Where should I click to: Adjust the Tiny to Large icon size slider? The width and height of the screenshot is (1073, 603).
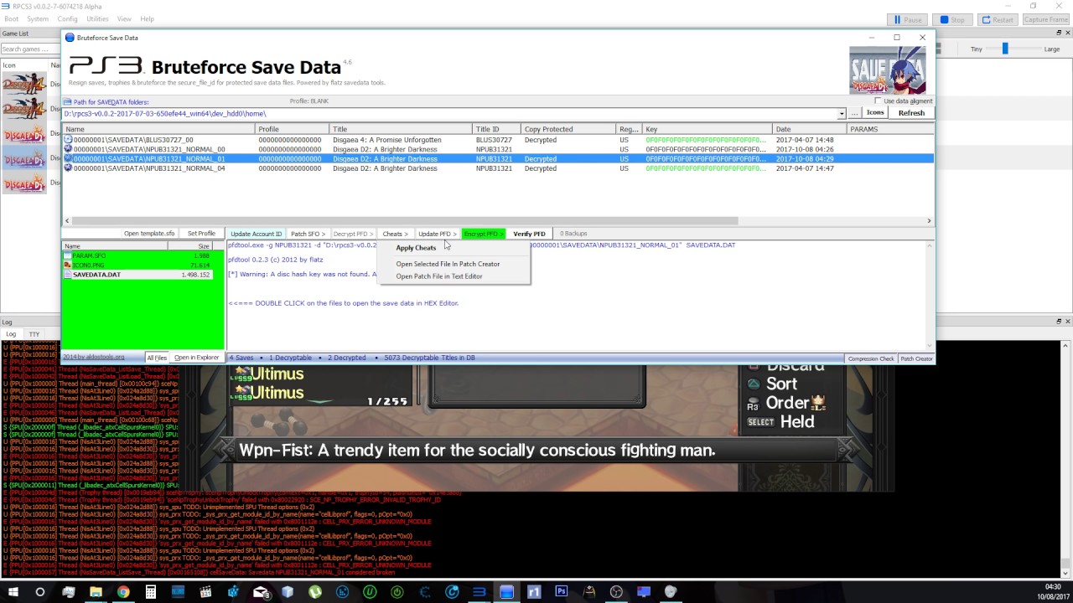tap(1004, 49)
